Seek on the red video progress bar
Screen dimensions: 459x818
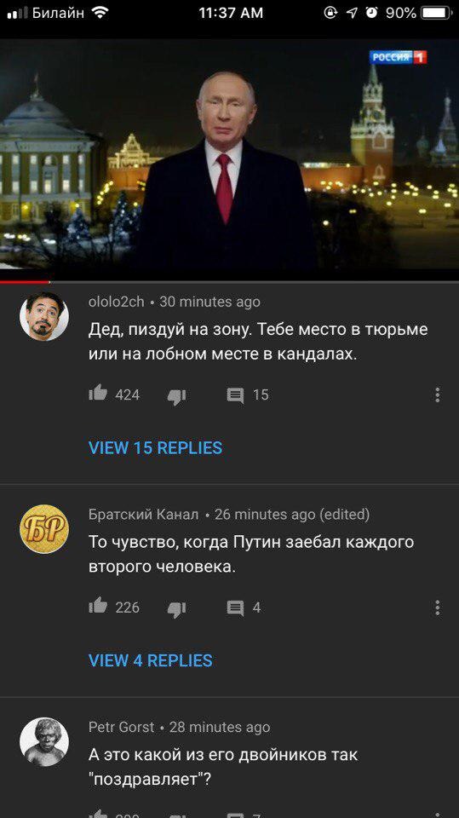click(x=230, y=282)
